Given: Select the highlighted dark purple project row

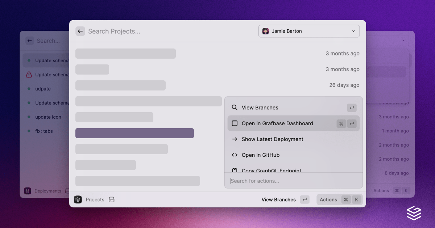Looking at the screenshot, I should (x=134, y=133).
